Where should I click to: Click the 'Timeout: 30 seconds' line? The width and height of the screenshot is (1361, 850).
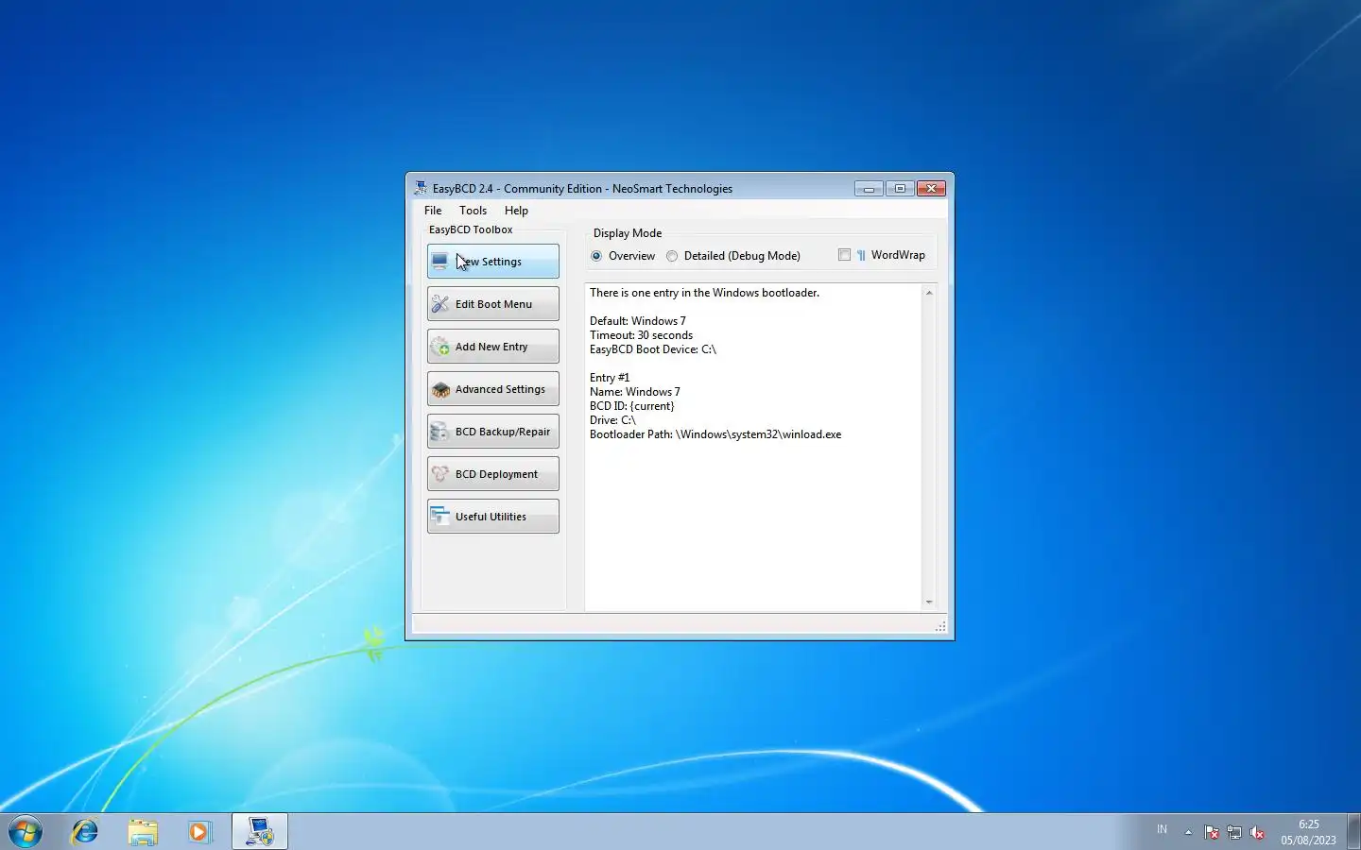641,335
